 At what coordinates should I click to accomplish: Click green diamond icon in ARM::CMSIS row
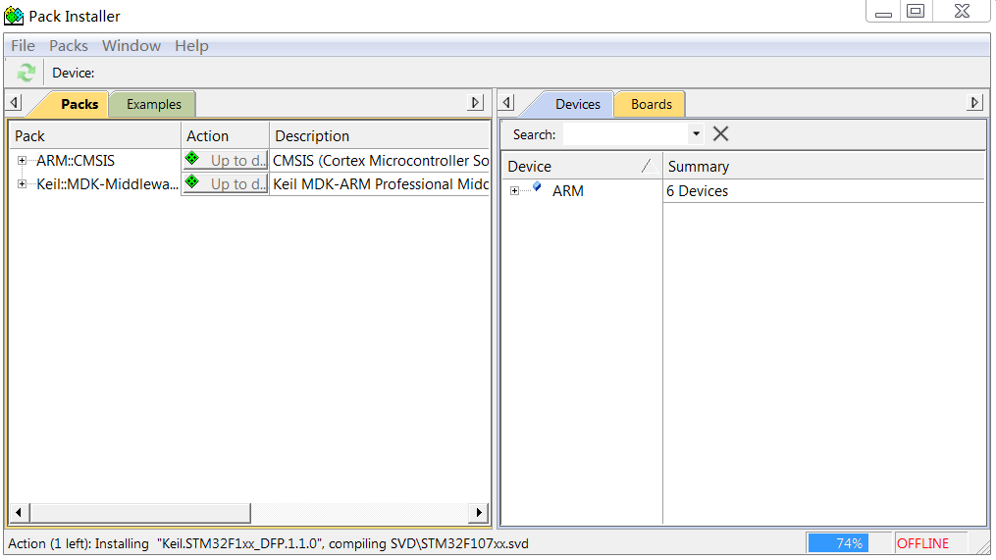click(x=191, y=159)
